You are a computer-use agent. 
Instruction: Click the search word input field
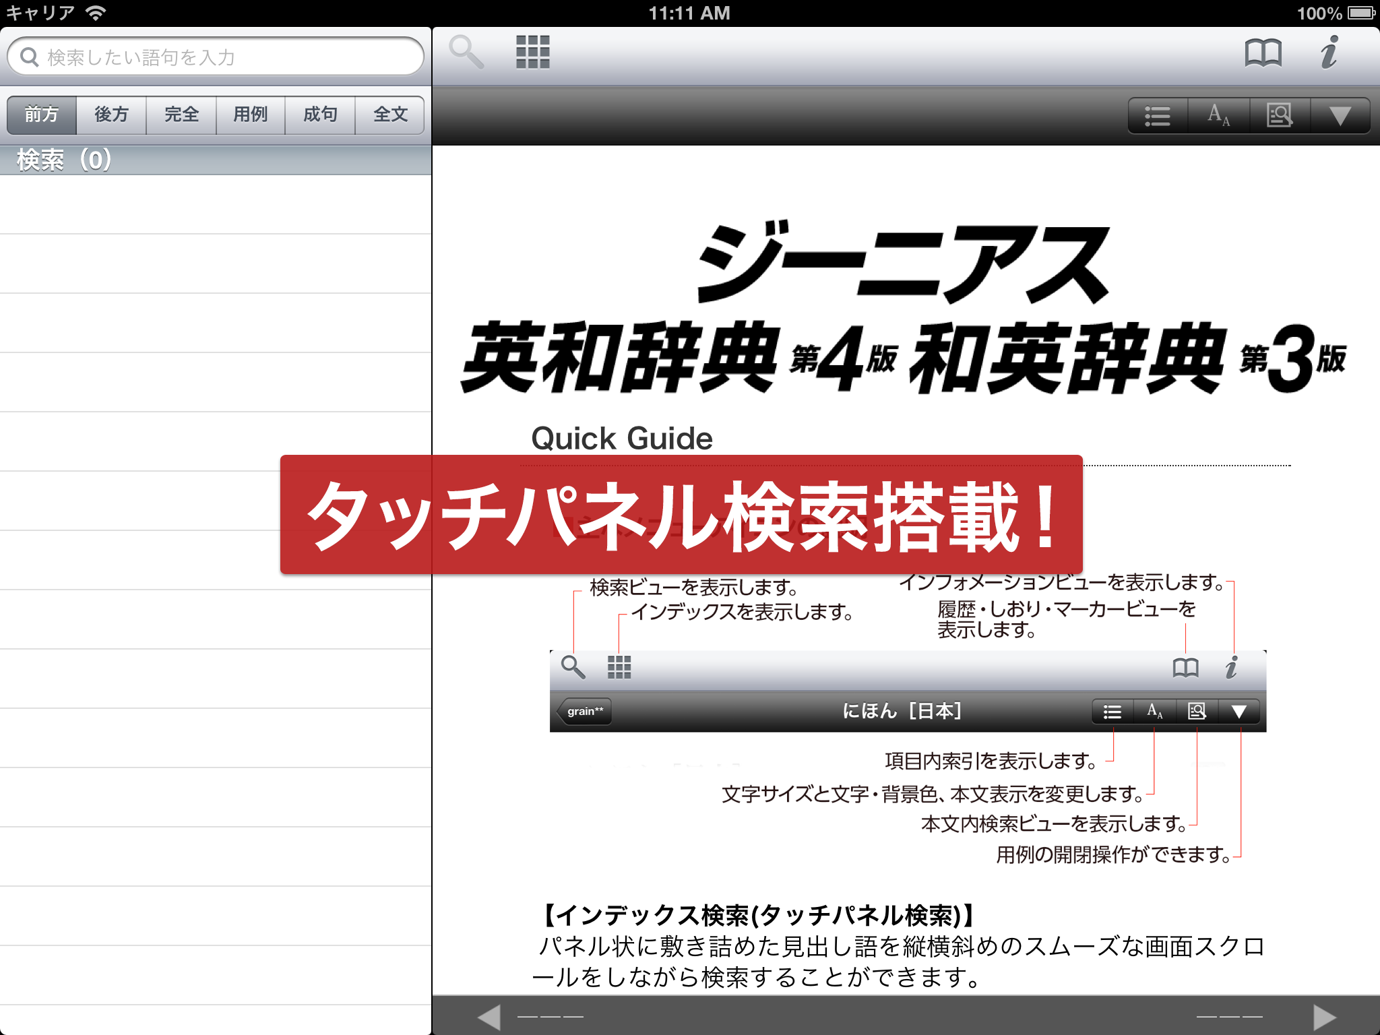[222, 57]
